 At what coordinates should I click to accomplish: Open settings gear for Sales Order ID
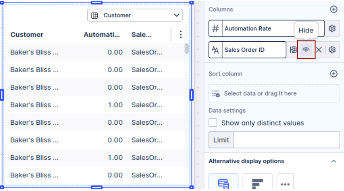332,50
